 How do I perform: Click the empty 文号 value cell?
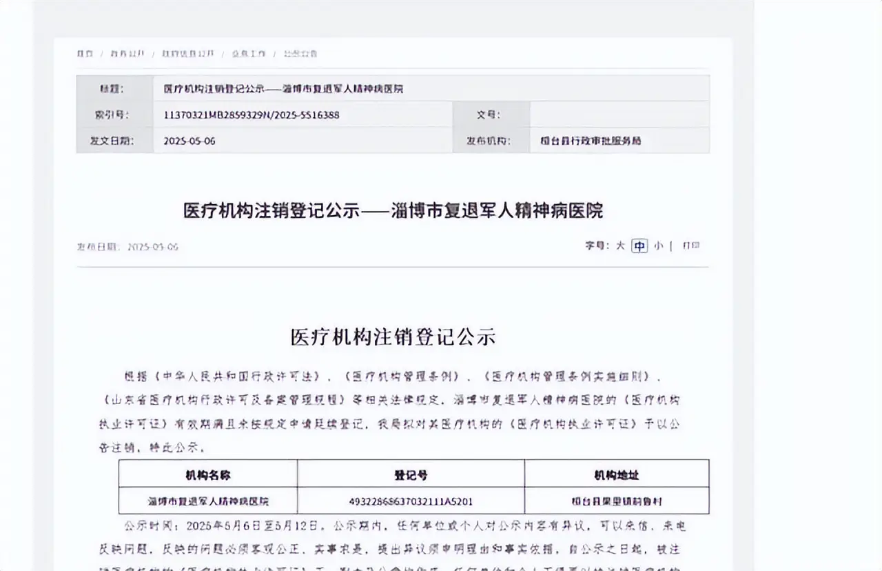coord(619,114)
